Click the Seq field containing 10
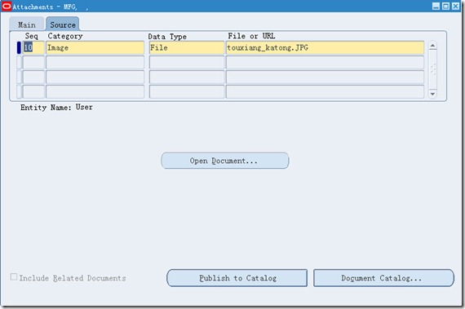 tap(33, 48)
